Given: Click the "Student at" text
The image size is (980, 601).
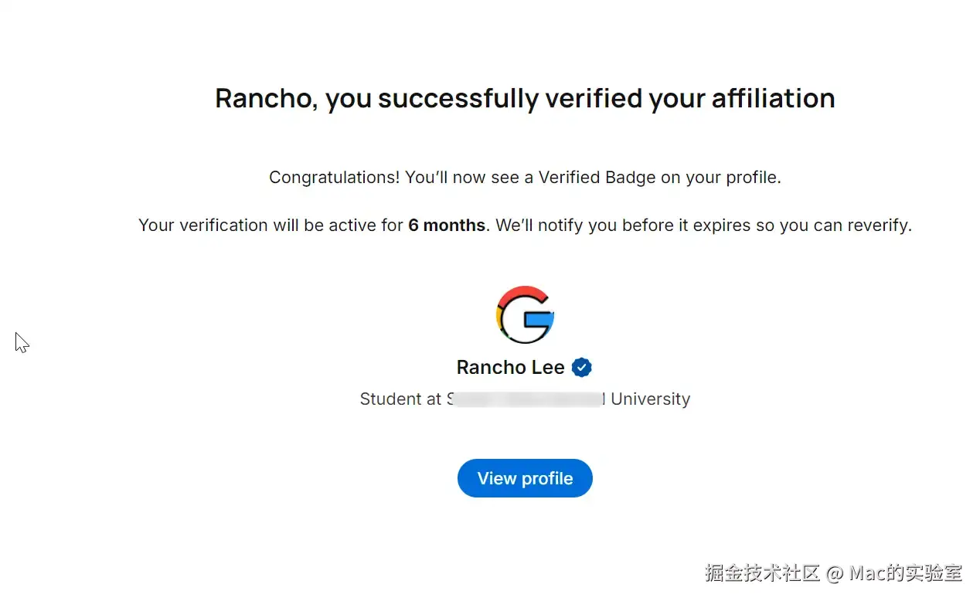Looking at the screenshot, I should pos(400,399).
